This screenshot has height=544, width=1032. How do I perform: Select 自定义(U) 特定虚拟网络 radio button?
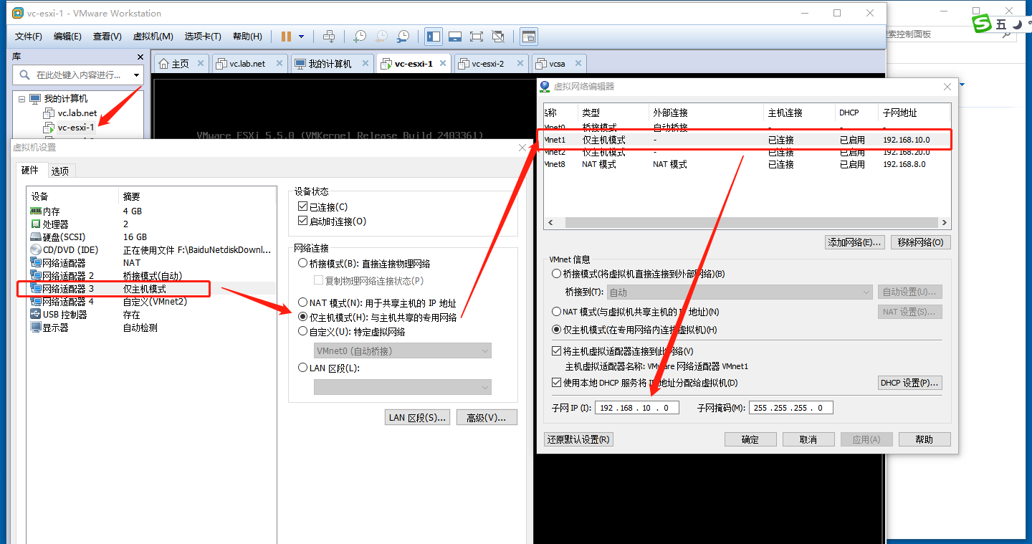point(302,332)
